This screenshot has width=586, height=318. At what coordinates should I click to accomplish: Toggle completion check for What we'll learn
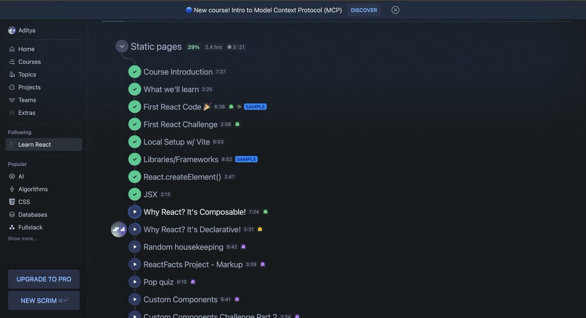point(135,89)
